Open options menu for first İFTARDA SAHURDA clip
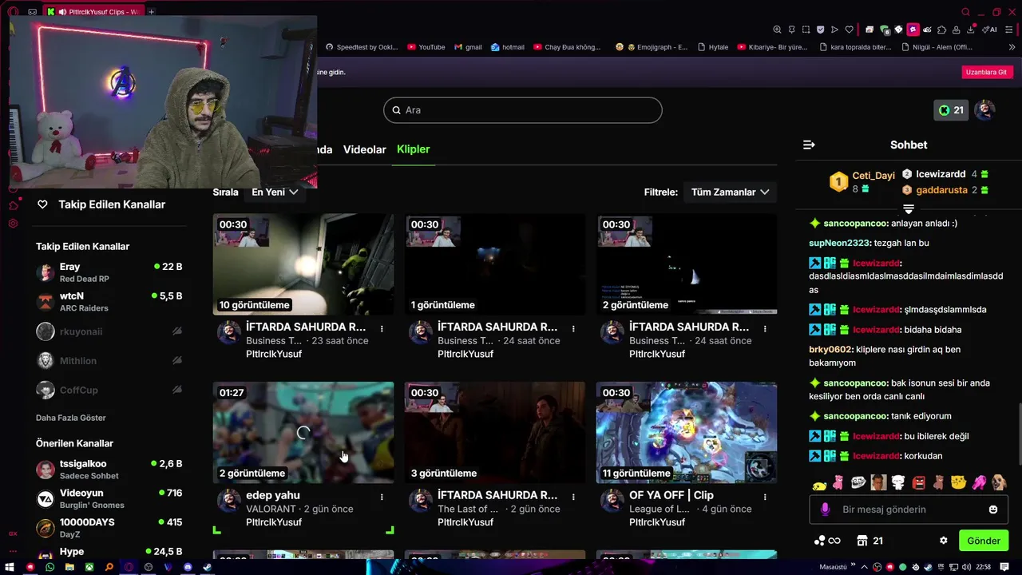The width and height of the screenshot is (1022, 575). [382, 328]
